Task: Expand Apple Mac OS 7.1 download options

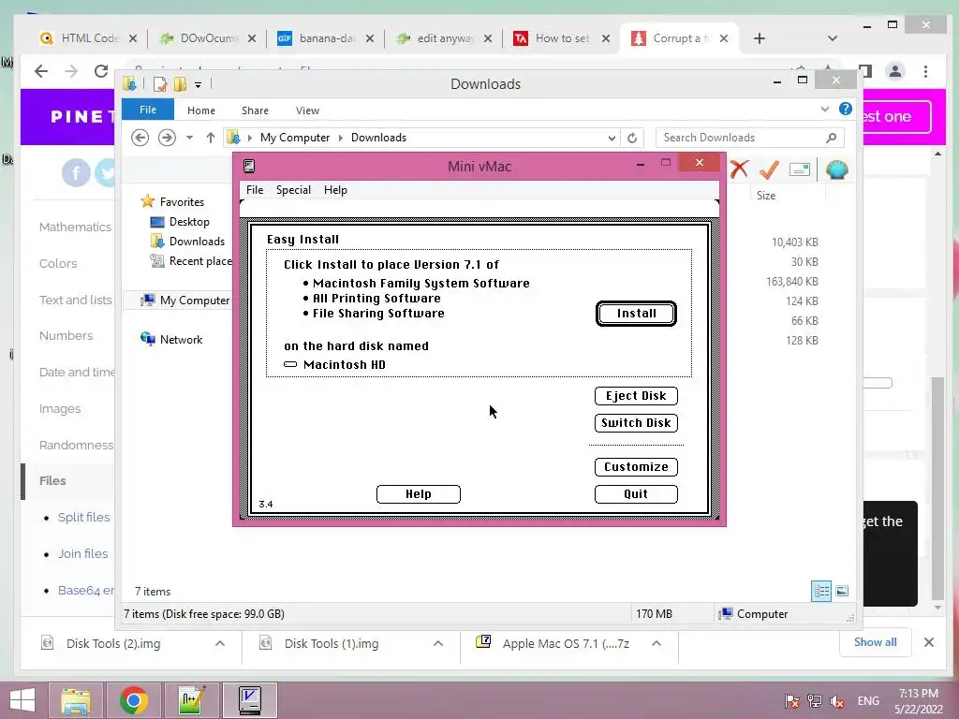Action: pyautogui.click(x=657, y=643)
